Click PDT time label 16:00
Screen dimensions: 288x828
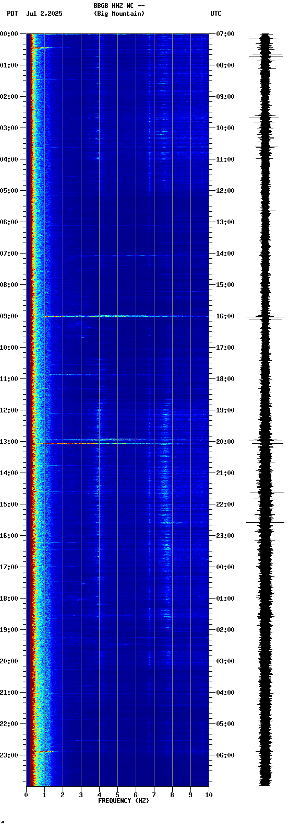tap(9, 536)
